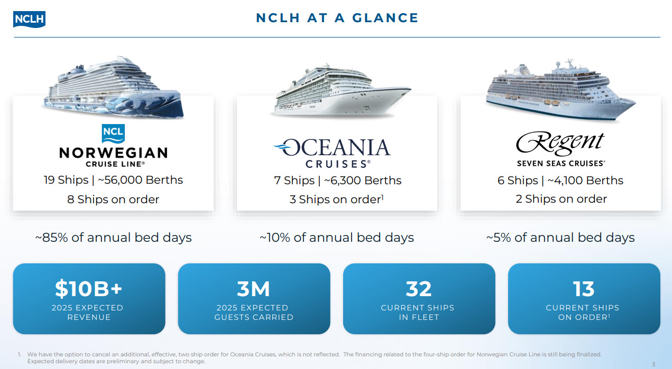This screenshot has width=672, height=369.
Task: Click the Norwegian Cruise Line wordmark
Action: point(113,157)
